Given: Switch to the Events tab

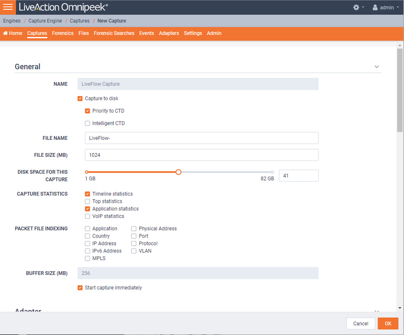Looking at the screenshot, I should [146, 33].
